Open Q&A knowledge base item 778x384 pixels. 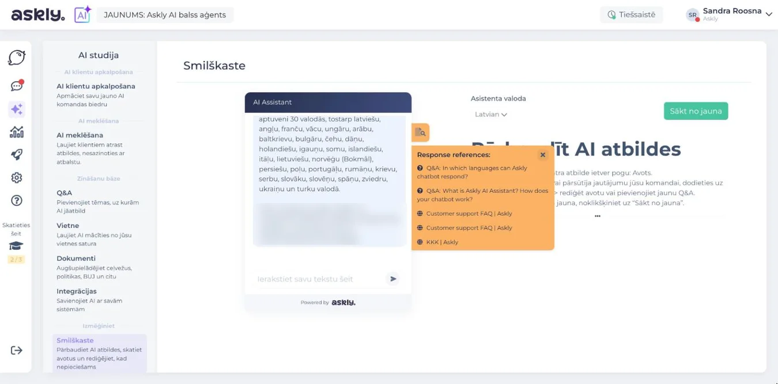[99, 202]
